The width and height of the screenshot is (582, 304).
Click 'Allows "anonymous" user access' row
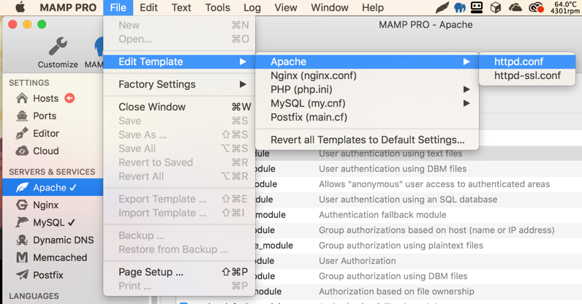tap(434, 184)
